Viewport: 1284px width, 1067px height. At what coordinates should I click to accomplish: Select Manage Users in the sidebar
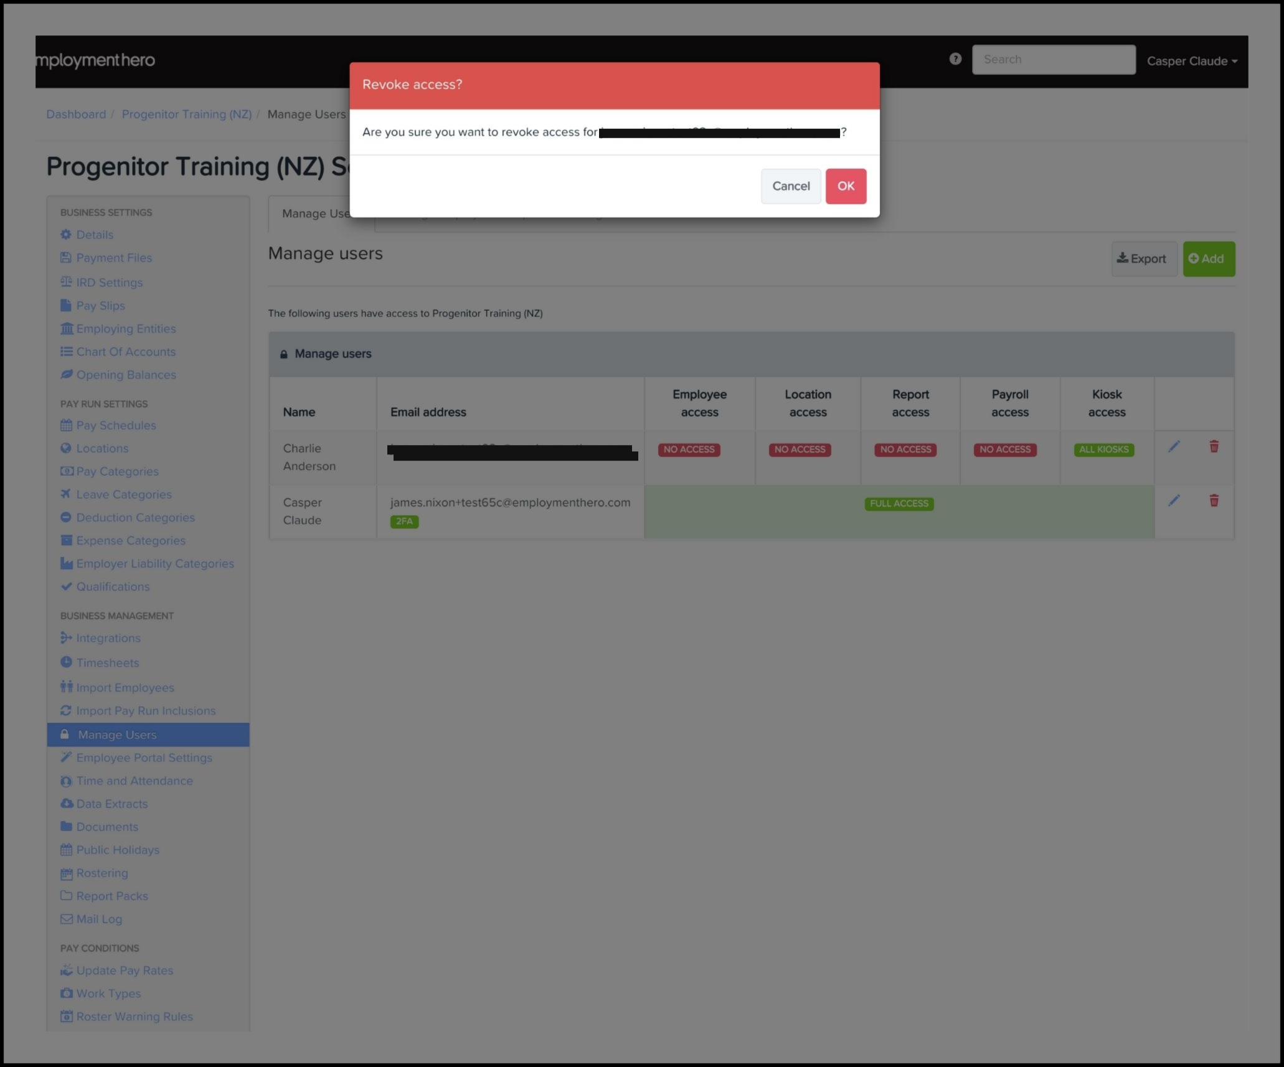coord(117,735)
